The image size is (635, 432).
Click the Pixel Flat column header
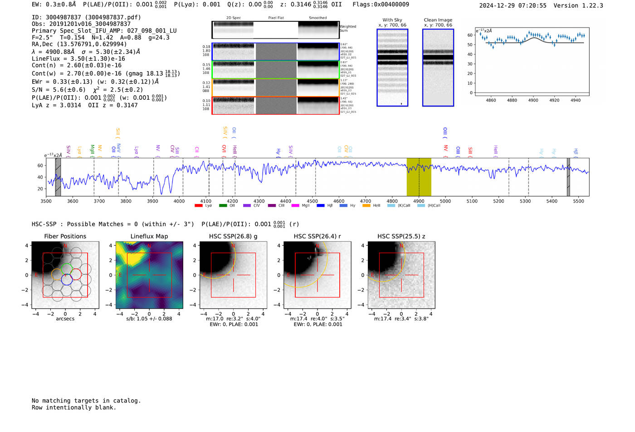coord(276,18)
